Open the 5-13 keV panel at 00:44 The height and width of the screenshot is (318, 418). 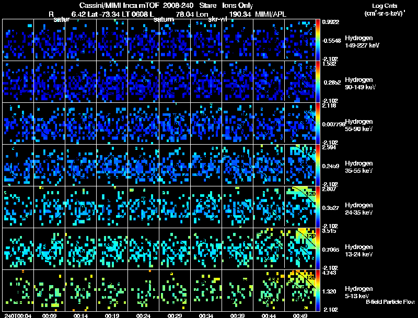point(269,290)
